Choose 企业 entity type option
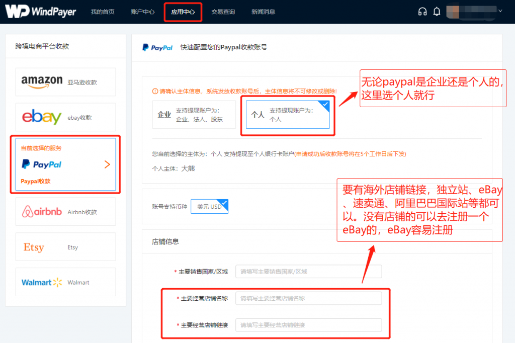The height and width of the screenshot is (343, 515). [194, 114]
